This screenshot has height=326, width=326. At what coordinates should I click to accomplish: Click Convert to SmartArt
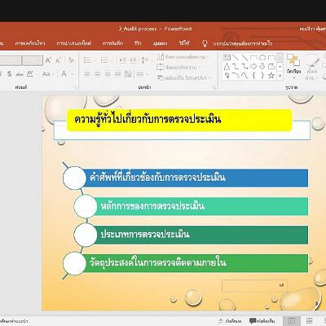183,77
